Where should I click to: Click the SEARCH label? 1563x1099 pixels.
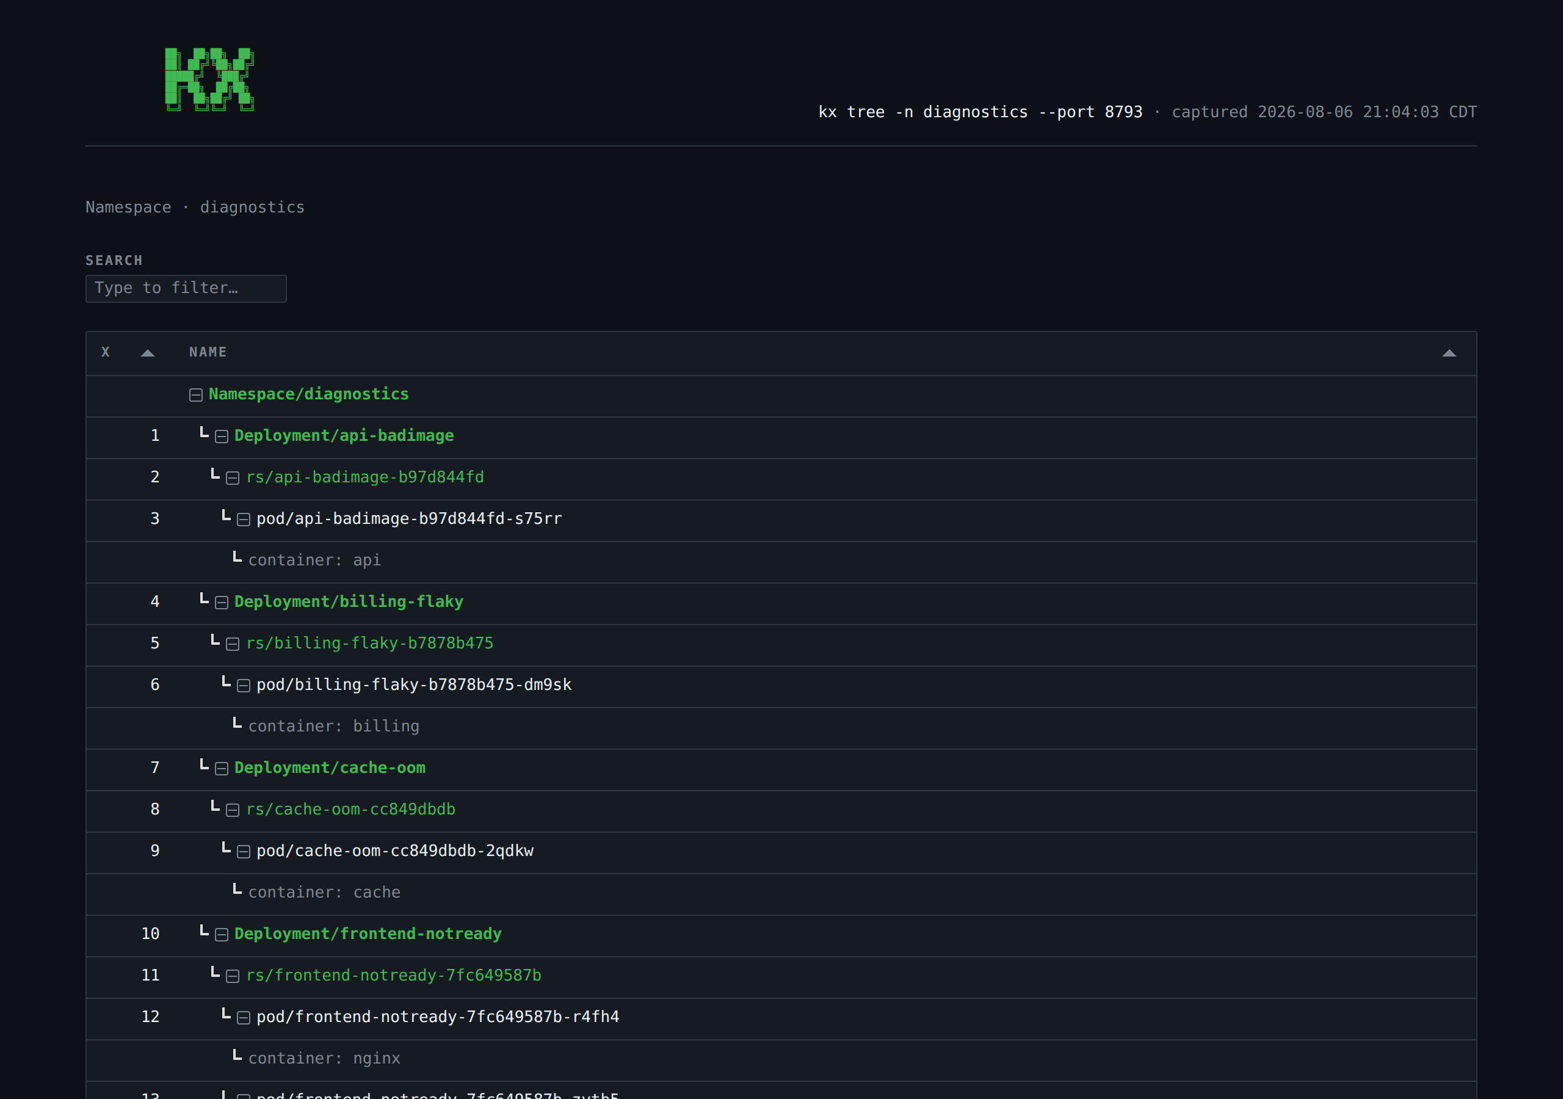point(114,261)
